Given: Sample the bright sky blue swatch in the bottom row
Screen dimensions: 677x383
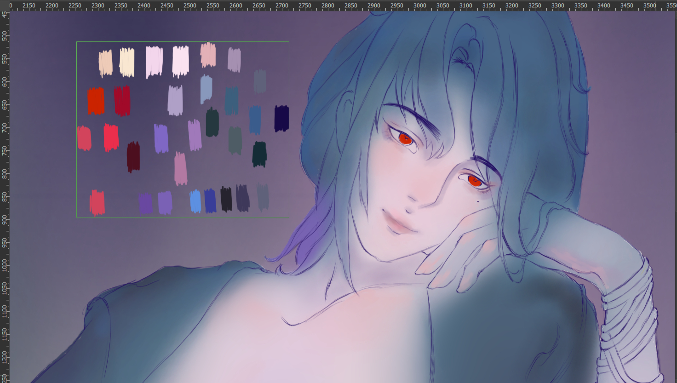Looking at the screenshot, I should point(195,201).
